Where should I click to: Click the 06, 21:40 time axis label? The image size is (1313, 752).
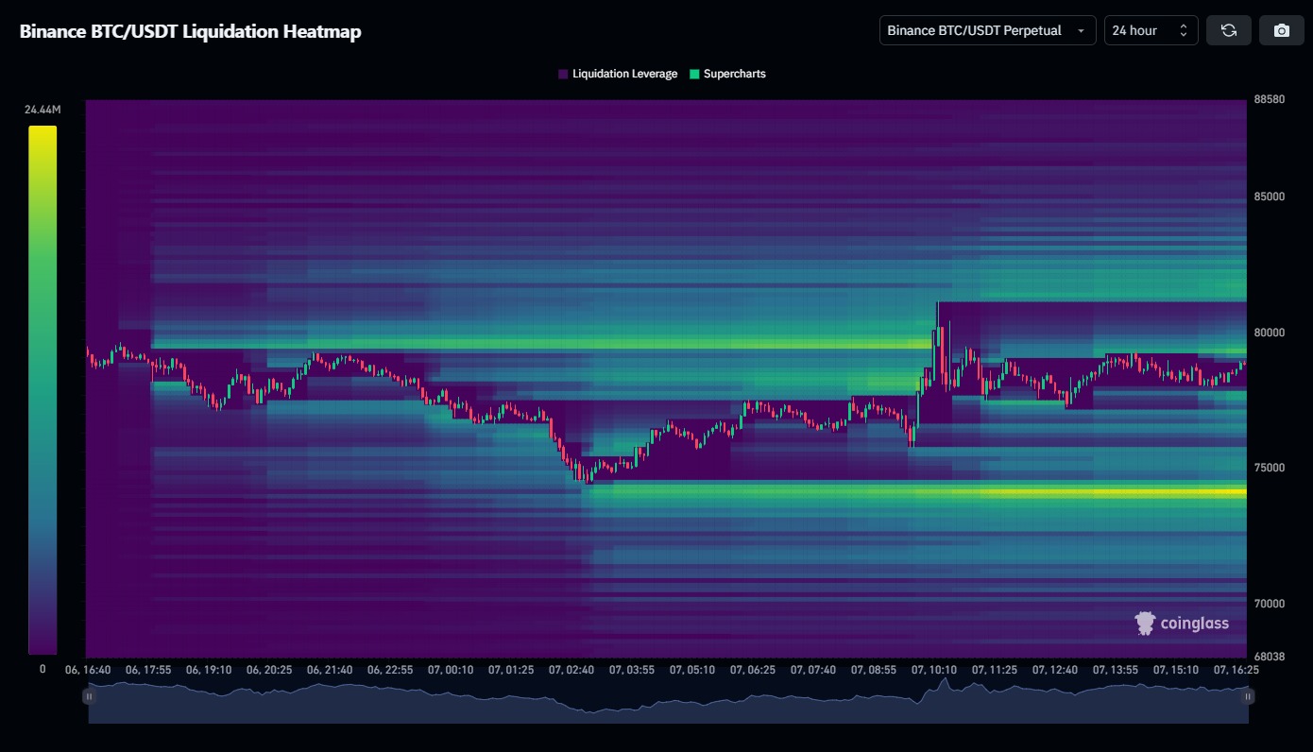point(330,670)
